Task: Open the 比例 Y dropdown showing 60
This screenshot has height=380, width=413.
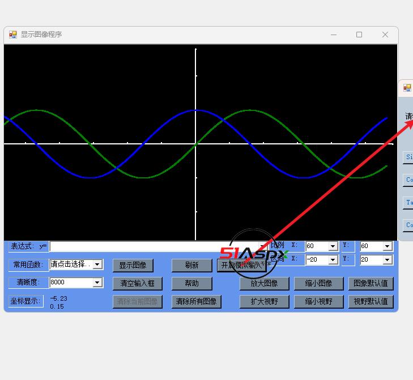Action: tap(388, 246)
